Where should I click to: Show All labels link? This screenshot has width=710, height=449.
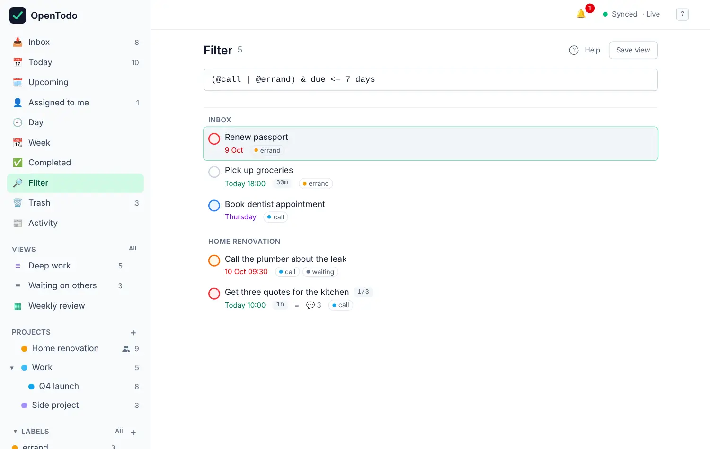[119, 431]
